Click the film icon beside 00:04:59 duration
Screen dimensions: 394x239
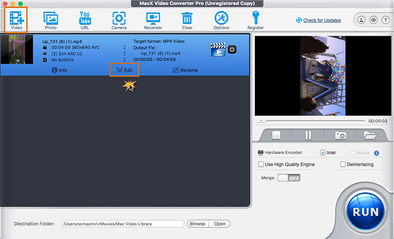click(45, 47)
